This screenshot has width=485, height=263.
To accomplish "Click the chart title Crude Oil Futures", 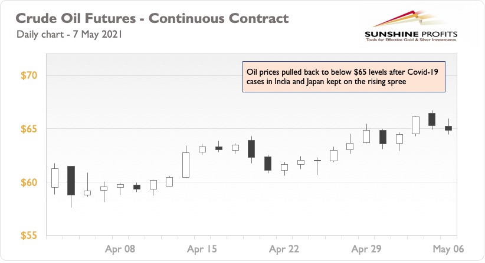I will pos(152,18).
